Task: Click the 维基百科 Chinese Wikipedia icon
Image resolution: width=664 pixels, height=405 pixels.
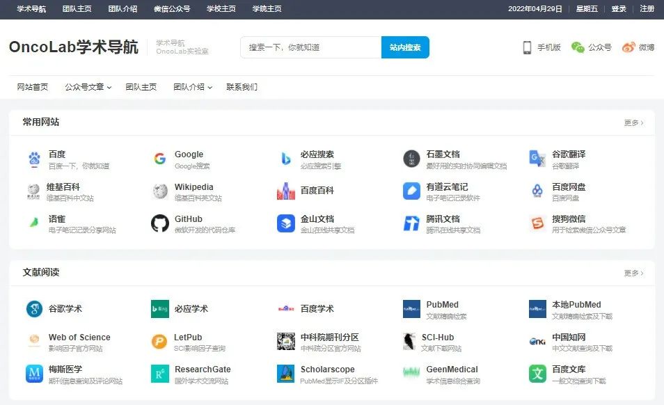Action: [x=33, y=191]
